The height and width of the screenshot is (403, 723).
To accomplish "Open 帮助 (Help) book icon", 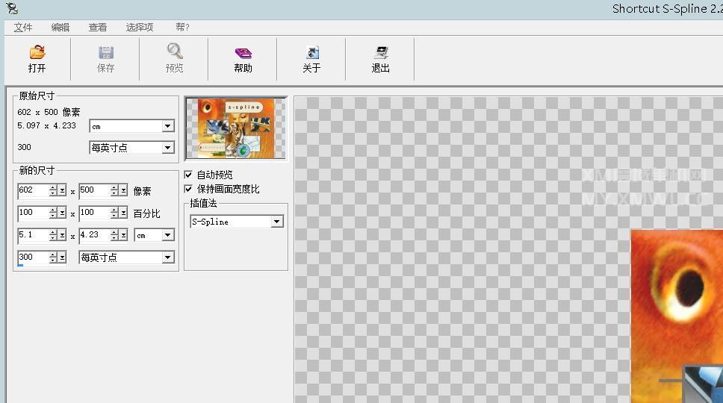I will [x=243, y=53].
